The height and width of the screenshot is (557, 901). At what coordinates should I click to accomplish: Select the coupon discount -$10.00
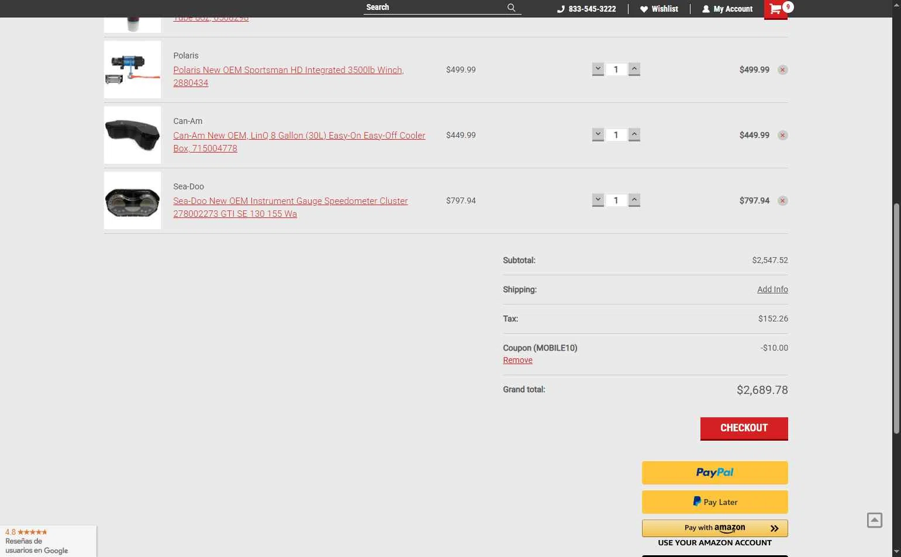[774, 348]
